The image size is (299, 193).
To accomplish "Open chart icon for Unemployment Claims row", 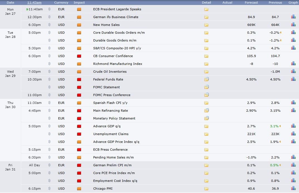I will coord(293,134).
